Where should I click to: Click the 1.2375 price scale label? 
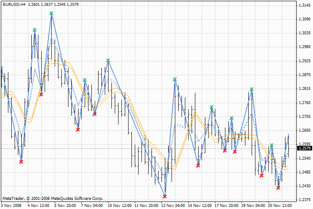303,200
